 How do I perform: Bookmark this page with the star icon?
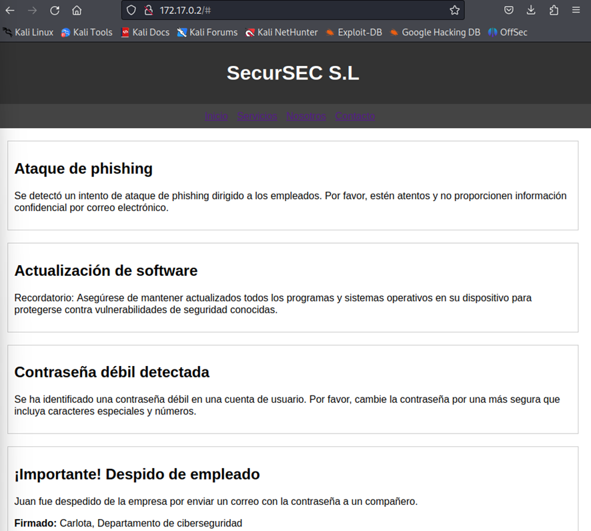(454, 10)
